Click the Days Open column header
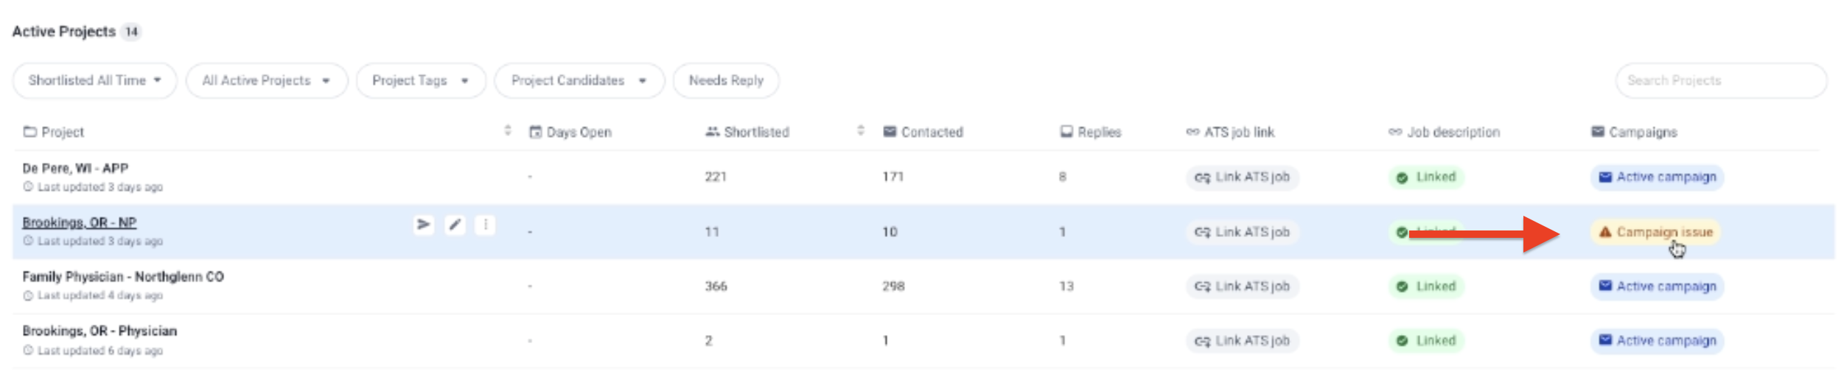 coord(579,132)
